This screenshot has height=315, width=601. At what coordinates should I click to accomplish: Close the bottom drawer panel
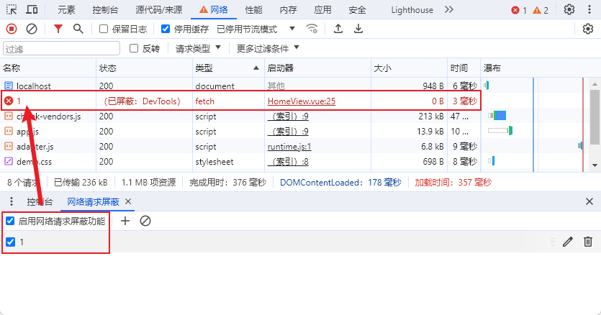pos(589,201)
